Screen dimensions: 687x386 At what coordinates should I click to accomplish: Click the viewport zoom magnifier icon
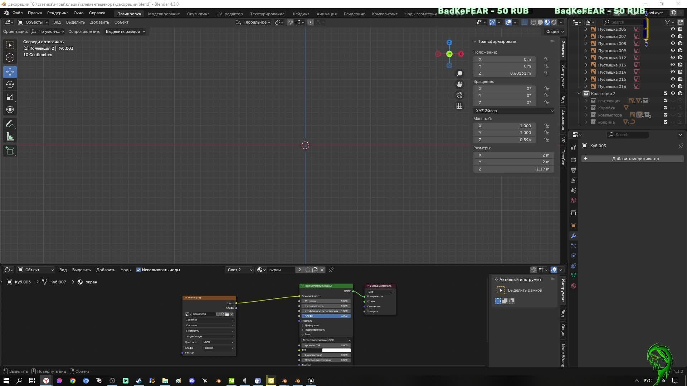[x=459, y=74]
